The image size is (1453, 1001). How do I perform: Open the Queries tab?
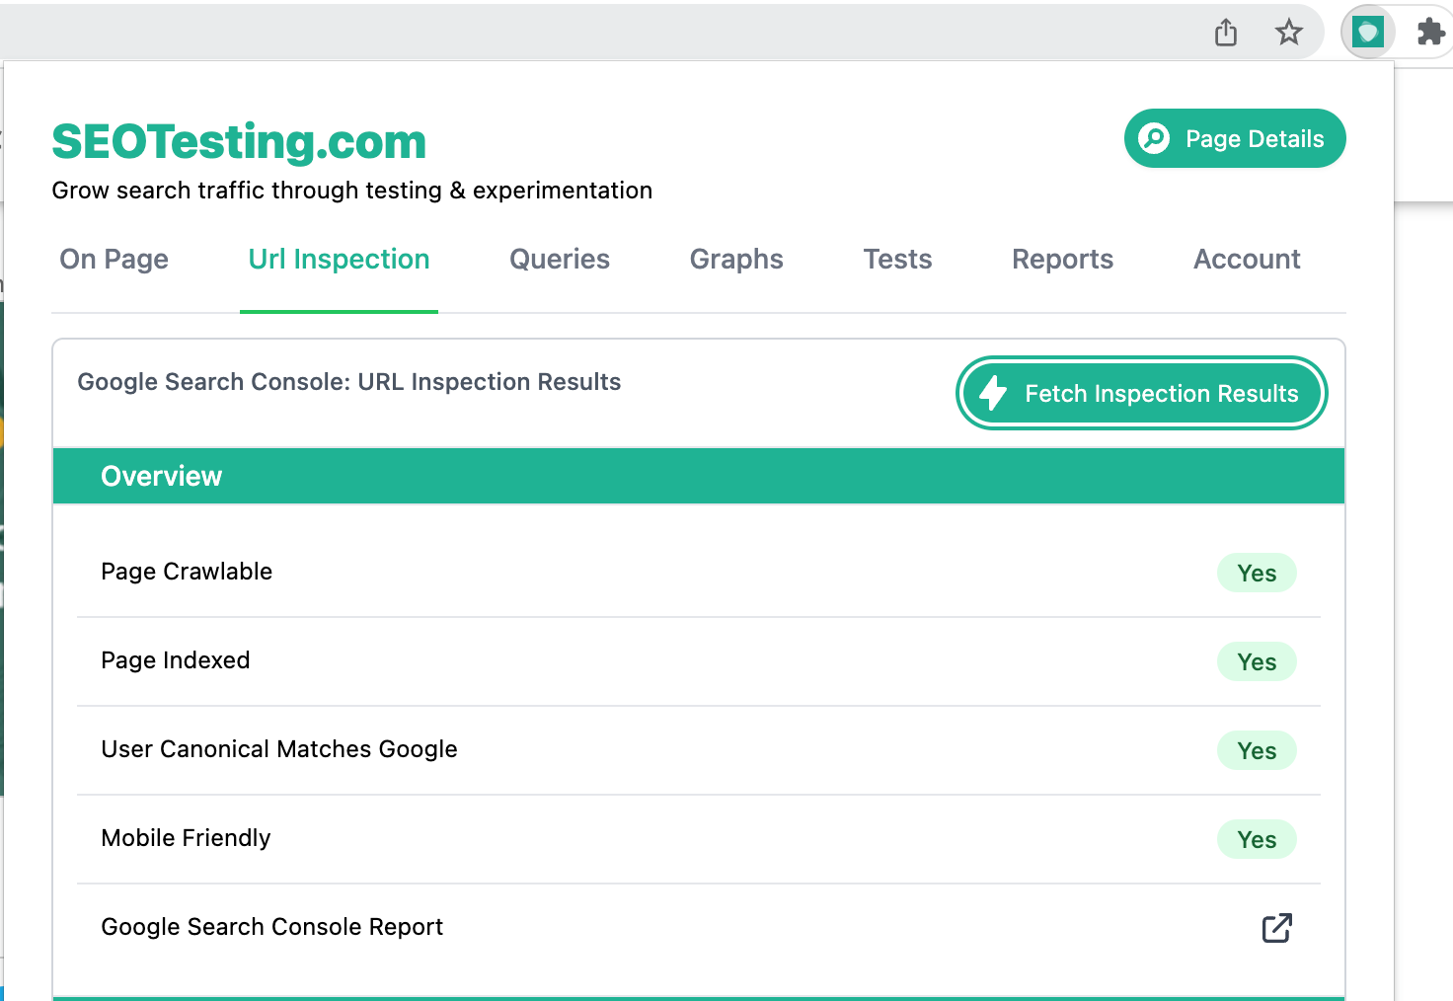[560, 260]
